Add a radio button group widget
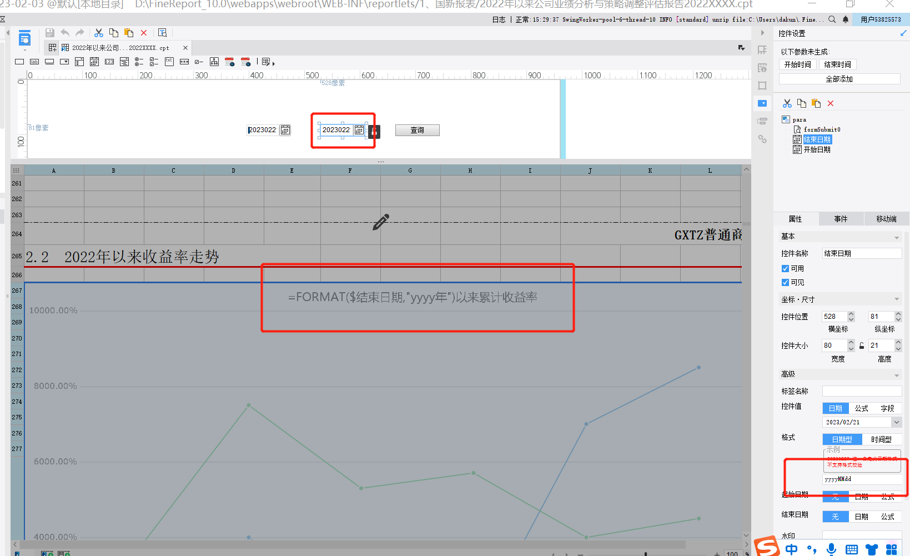The width and height of the screenshot is (910, 556). click(x=139, y=62)
